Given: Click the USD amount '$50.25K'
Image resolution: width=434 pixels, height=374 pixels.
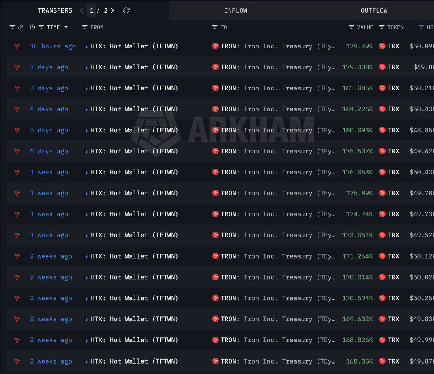Looking at the screenshot, I should click(422, 298).
